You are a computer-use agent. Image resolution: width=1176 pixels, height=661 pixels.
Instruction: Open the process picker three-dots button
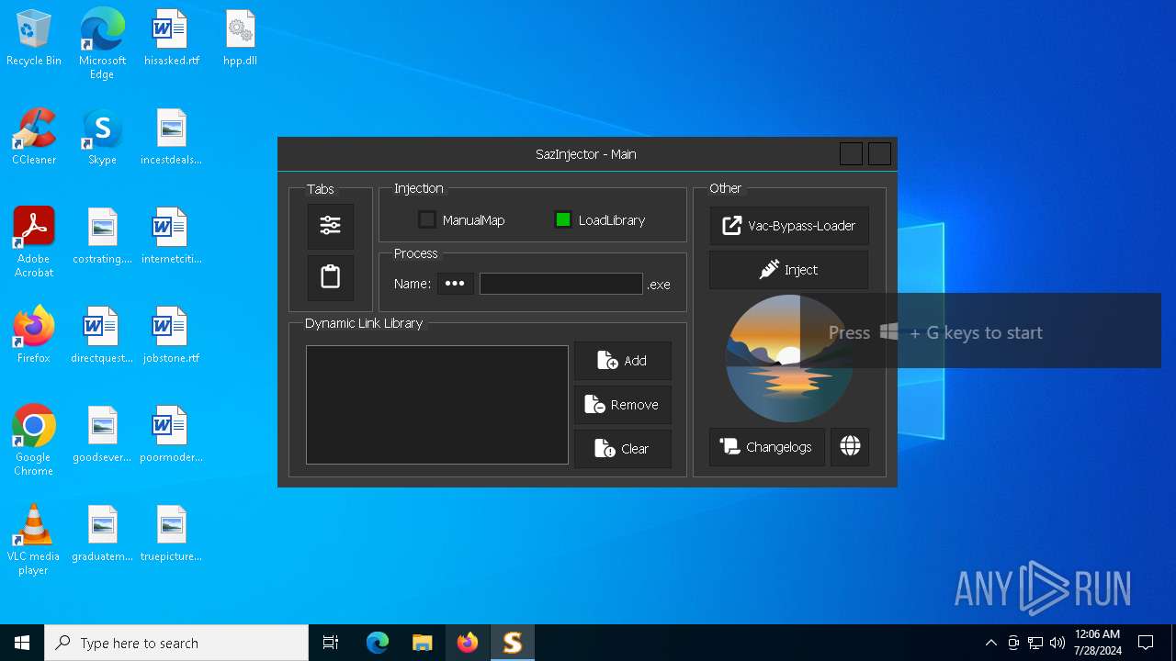click(455, 284)
